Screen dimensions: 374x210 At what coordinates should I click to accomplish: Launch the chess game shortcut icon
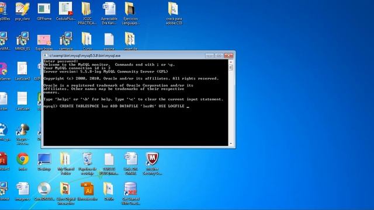pos(22,134)
